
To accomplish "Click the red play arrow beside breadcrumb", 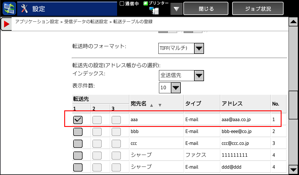I will [x=6, y=24].
